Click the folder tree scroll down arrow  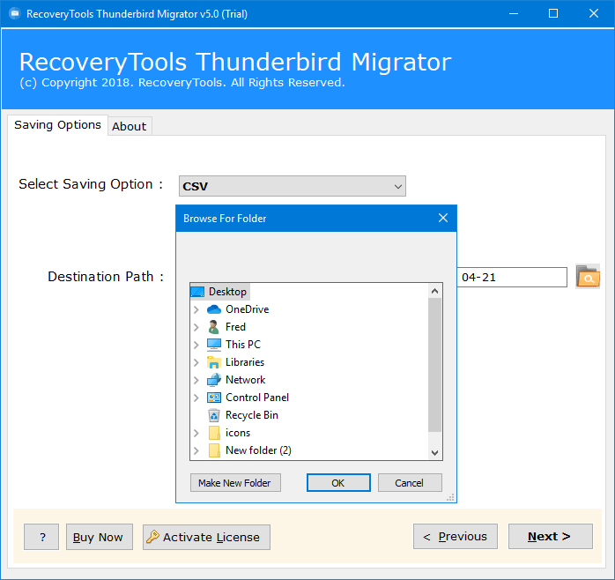434,452
